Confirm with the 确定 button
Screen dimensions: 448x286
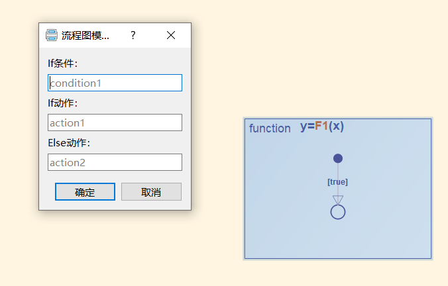(x=85, y=191)
